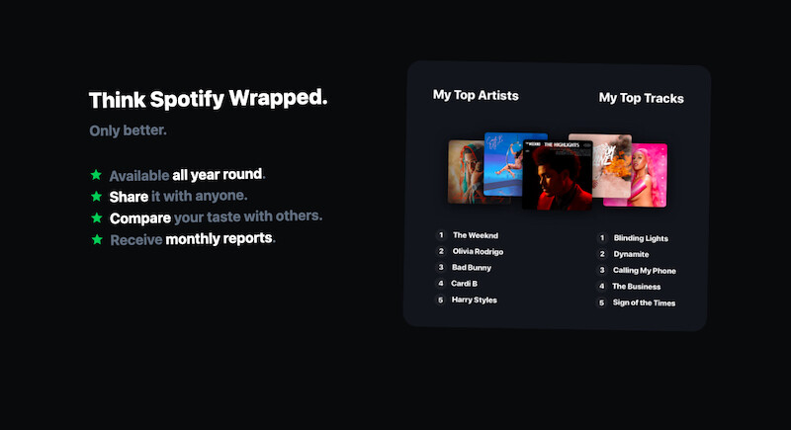Open the Bad Bunny artist entry
The width and height of the screenshot is (791, 430).
[x=472, y=267]
